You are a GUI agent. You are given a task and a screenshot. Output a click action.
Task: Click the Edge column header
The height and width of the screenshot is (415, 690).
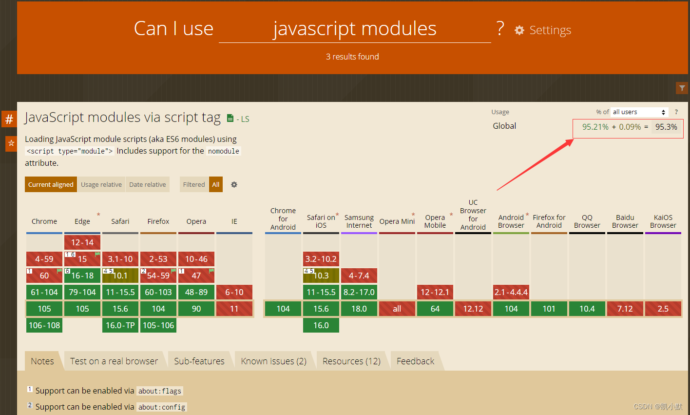[82, 221]
